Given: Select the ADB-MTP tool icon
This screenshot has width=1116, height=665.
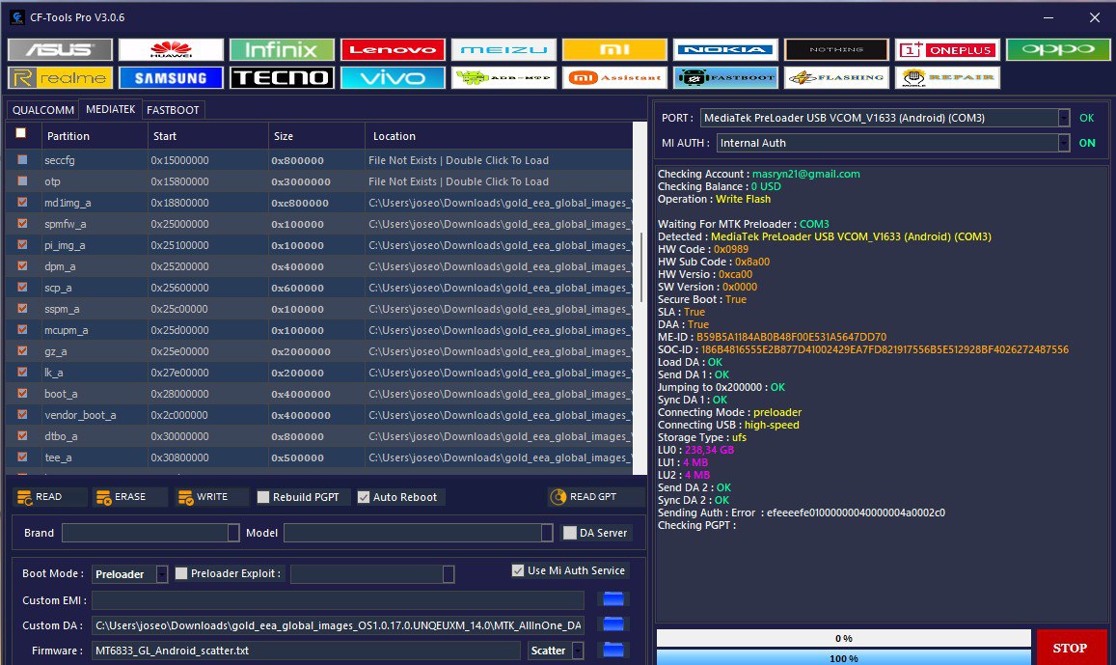Looking at the screenshot, I should pos(504,78).
